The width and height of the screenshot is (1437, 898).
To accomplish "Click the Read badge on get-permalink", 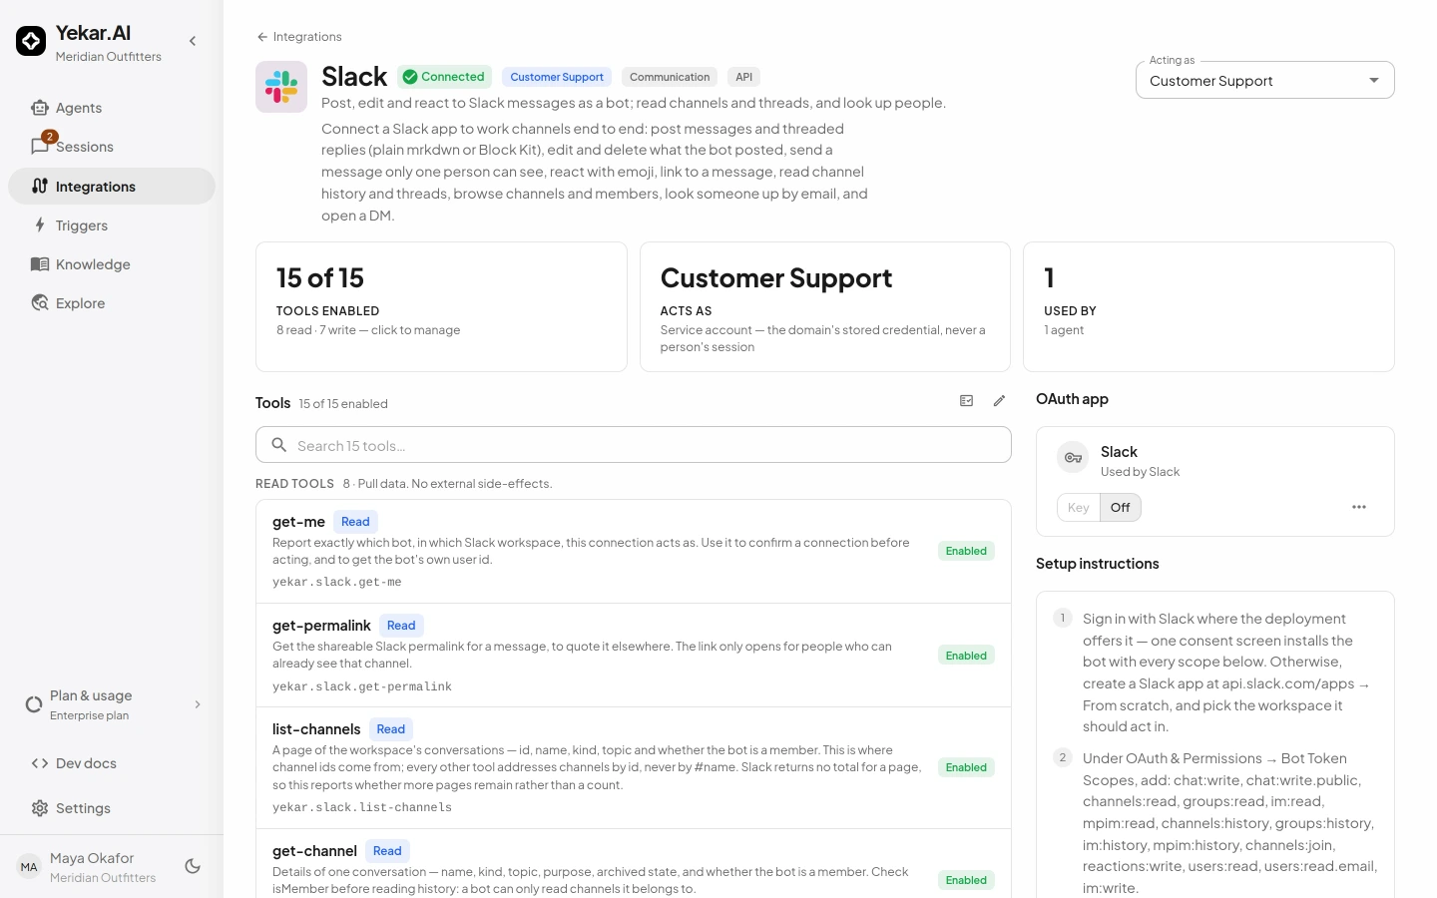I will pos(401,626).
